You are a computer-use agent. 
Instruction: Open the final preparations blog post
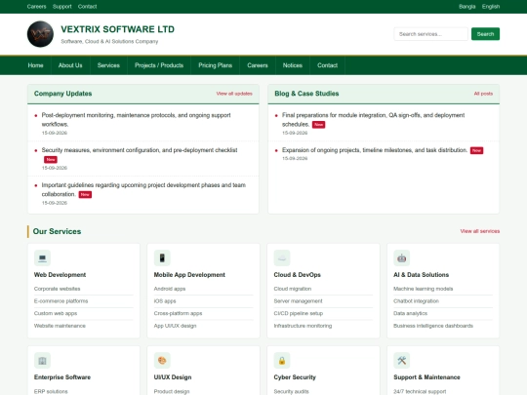[x=374, y=120]
